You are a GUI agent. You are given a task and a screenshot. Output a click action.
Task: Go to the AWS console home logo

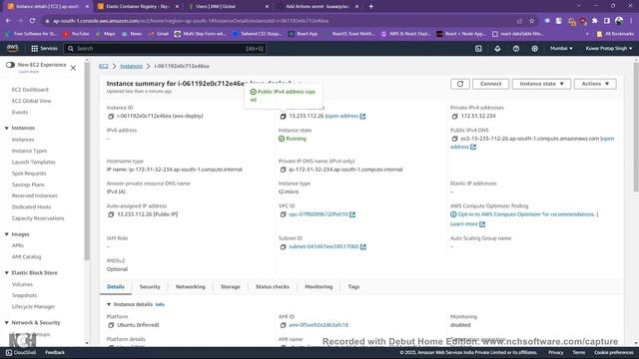pos(13,49)
